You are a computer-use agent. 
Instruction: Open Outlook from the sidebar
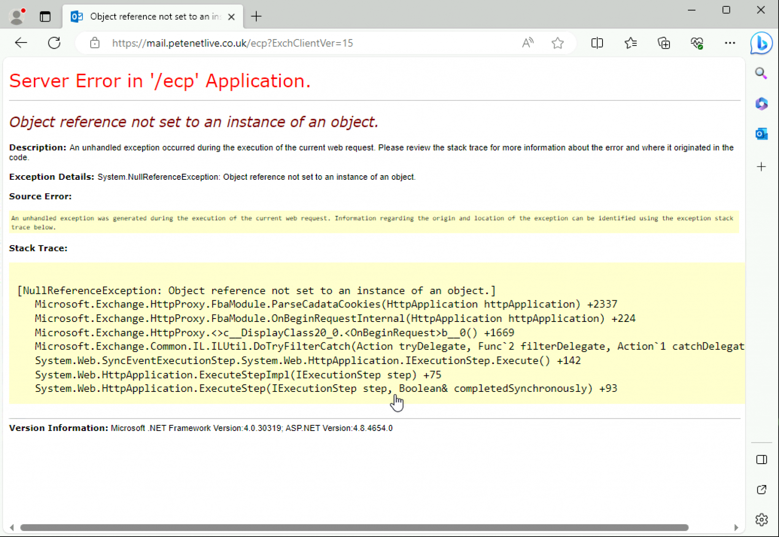pos(761,134)
